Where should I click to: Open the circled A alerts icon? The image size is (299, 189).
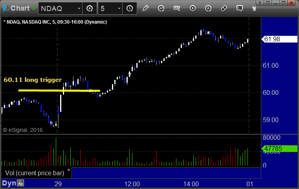click(x=208, y=8)
